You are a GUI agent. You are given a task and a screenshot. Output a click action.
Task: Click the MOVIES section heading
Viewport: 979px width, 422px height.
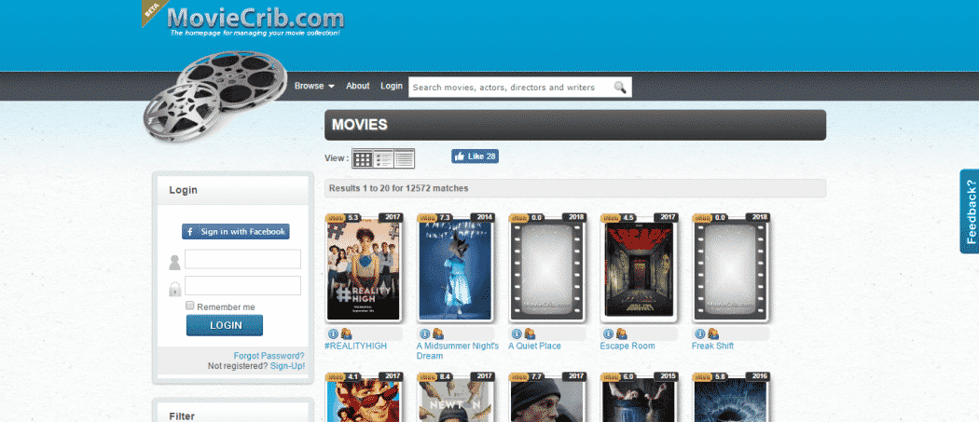tap(360, 125)
